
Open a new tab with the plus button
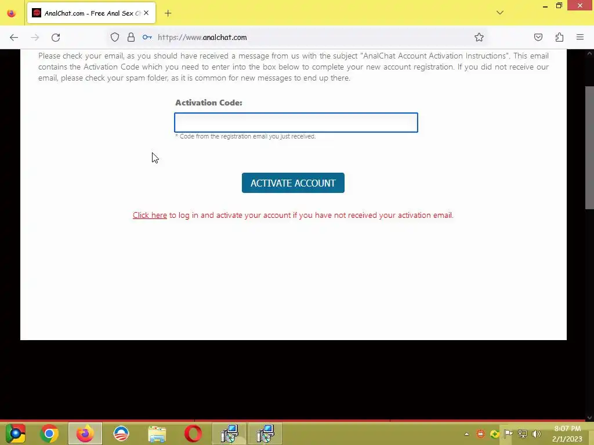click(x=168, y=13)
